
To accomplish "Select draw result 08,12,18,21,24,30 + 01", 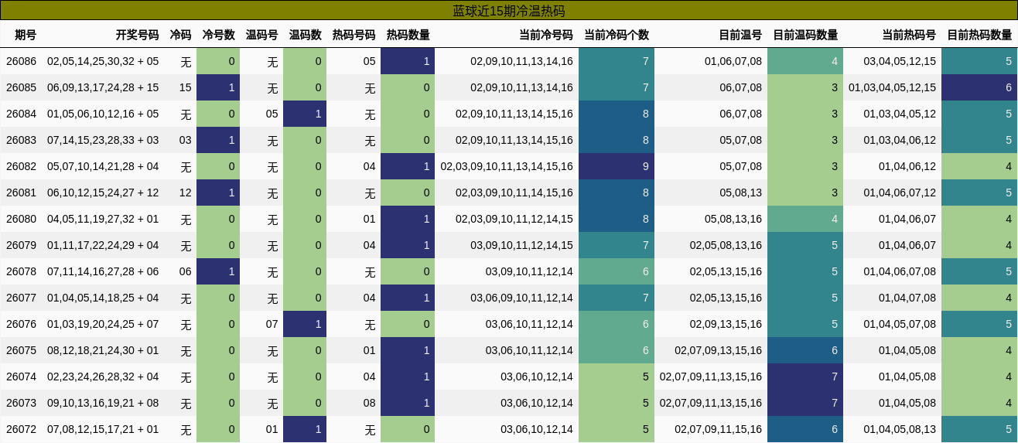I will point(103,350).
